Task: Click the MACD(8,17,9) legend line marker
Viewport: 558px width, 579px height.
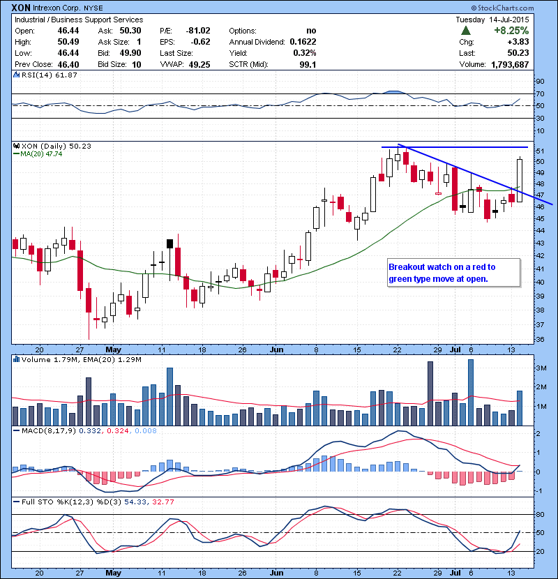Action: (x=16, y=430)
